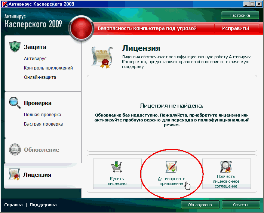Click the shopping cart icon for buying a license

[x=117, y=167]
